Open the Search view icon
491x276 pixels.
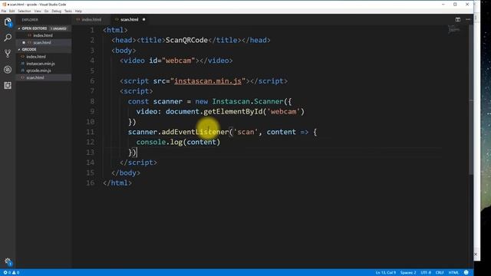tap(8, 38)
